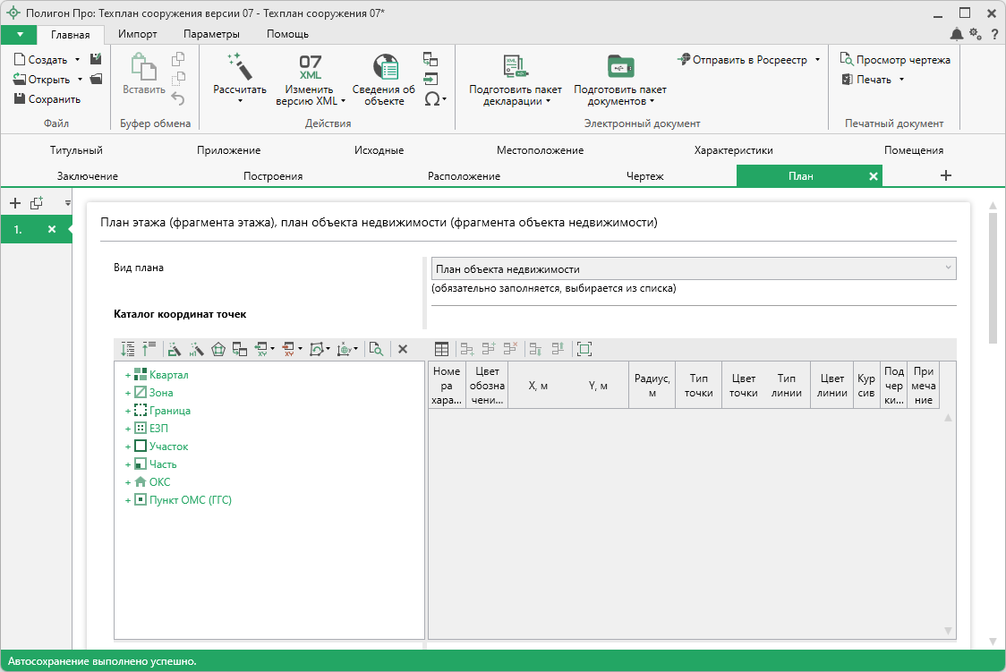Click the Подготовить пакет декларации icon
1006x672 pixels.
516,67
